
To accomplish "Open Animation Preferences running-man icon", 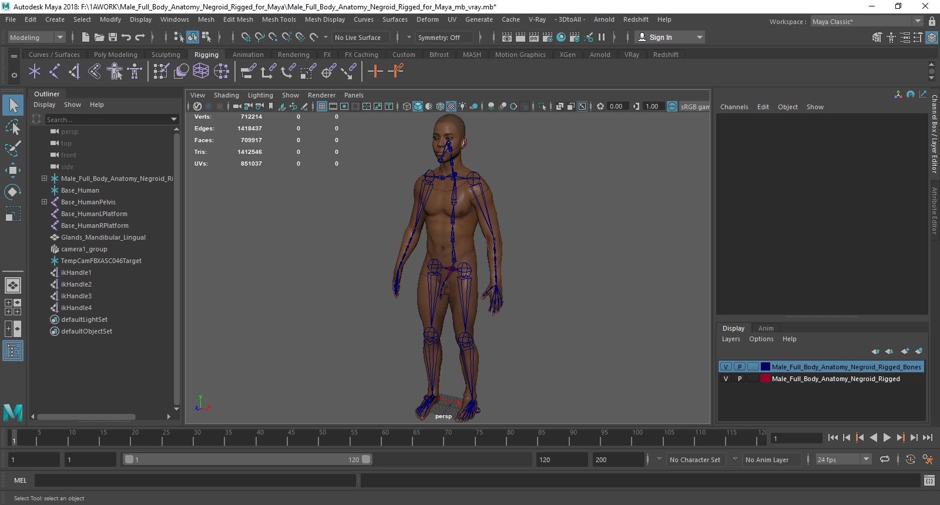I will [x=928, y=459].
